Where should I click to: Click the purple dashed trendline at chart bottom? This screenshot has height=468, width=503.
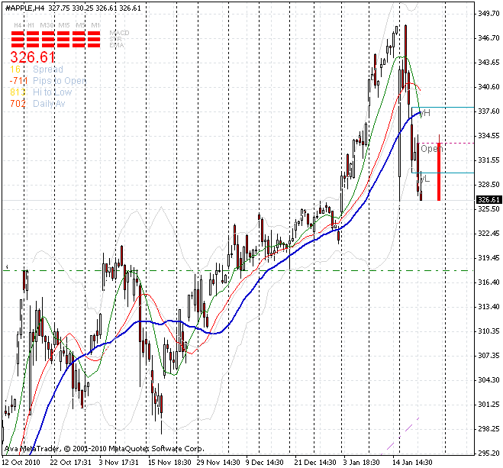400,436
